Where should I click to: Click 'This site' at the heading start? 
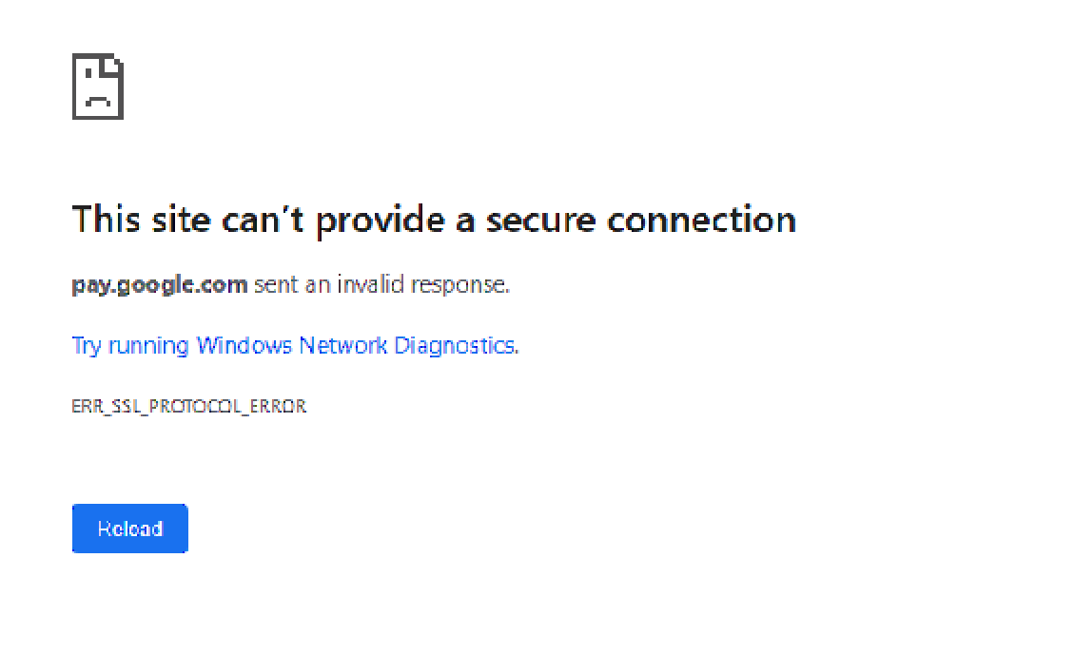tap(141, 220)
